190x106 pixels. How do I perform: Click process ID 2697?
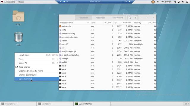[x=119, y=26]
